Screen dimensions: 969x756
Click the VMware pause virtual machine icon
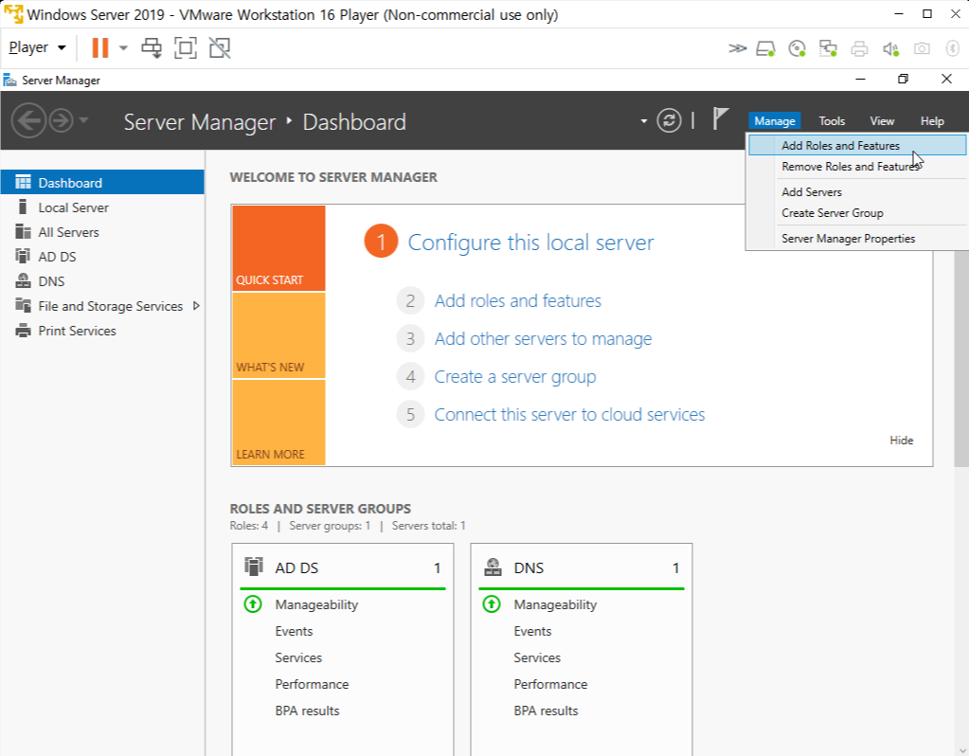[x=99, y=47]
